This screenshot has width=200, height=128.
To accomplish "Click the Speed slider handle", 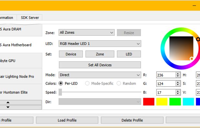I will coord(60,92).
